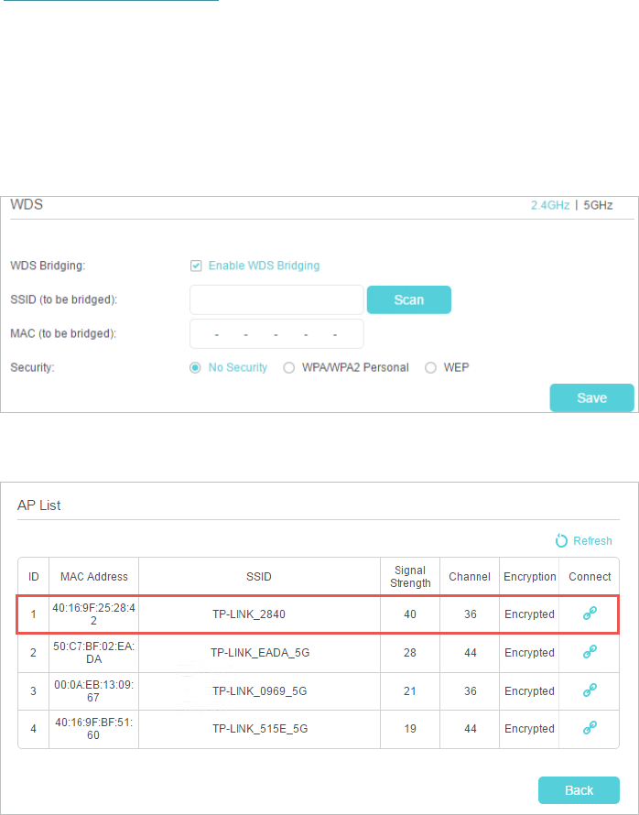
Task: Click the MAC to be bridged field
Action: tap(276, 334)
